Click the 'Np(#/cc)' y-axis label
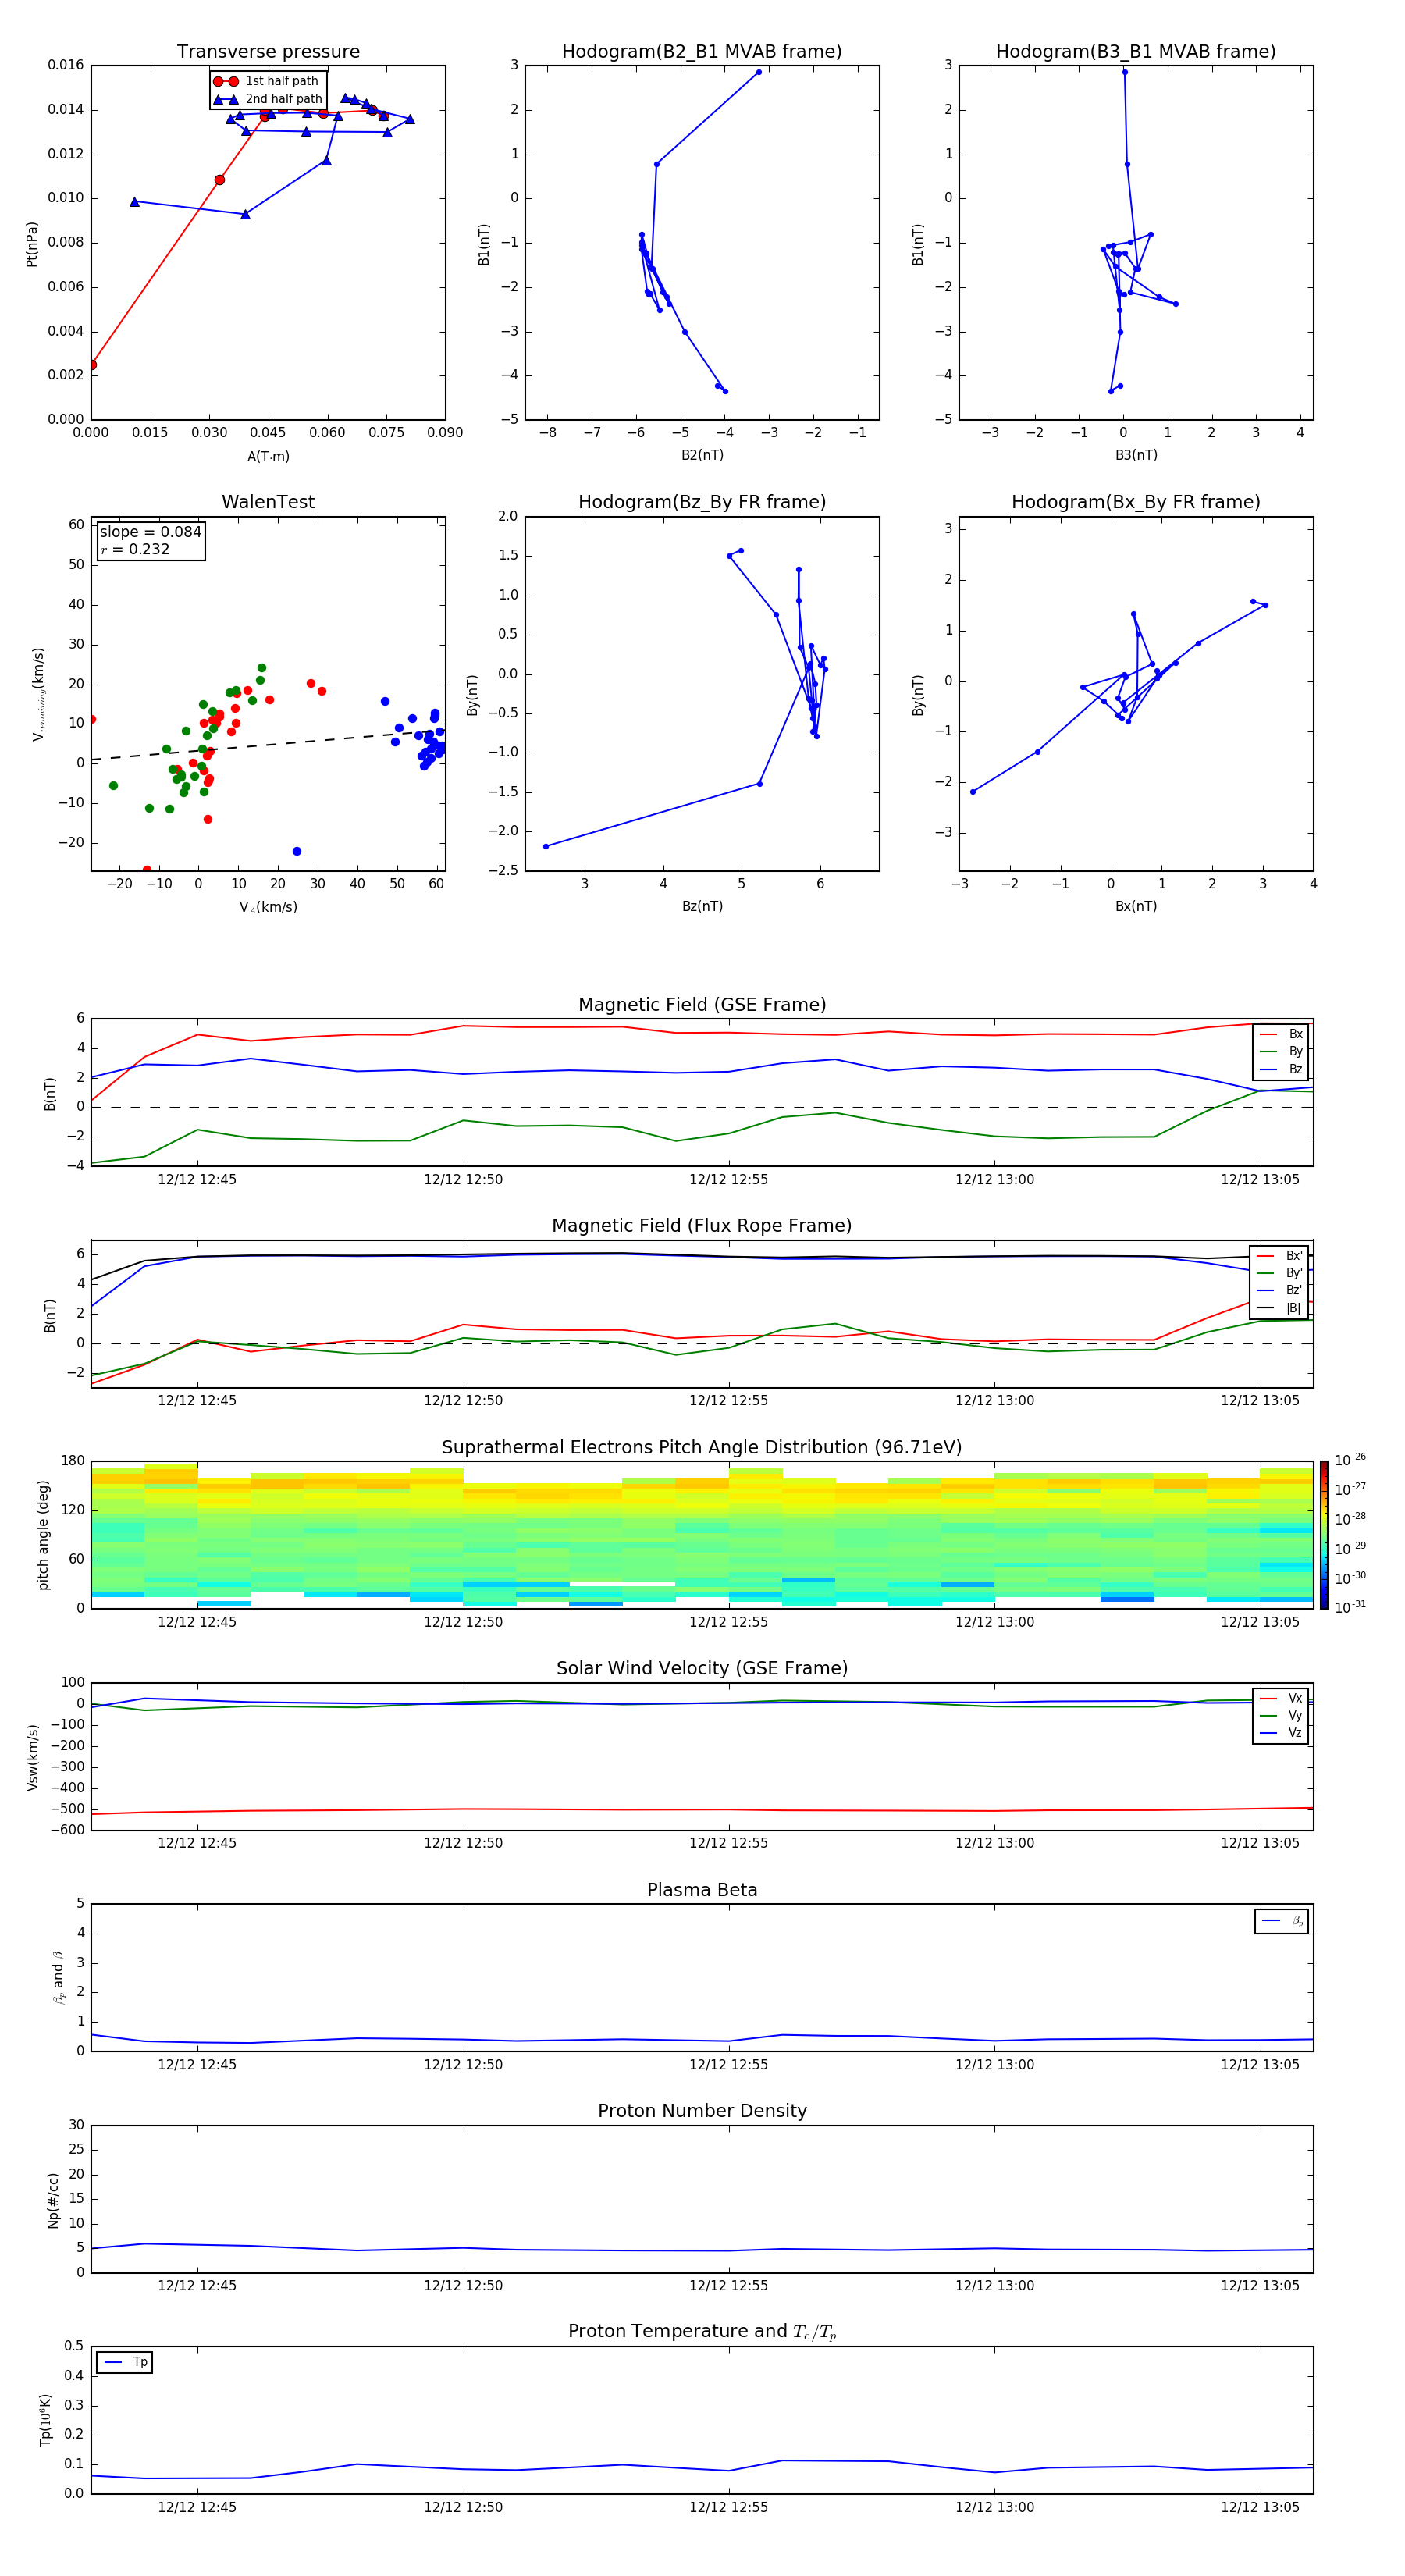 pyautogui.click(x=53, y=2200)
